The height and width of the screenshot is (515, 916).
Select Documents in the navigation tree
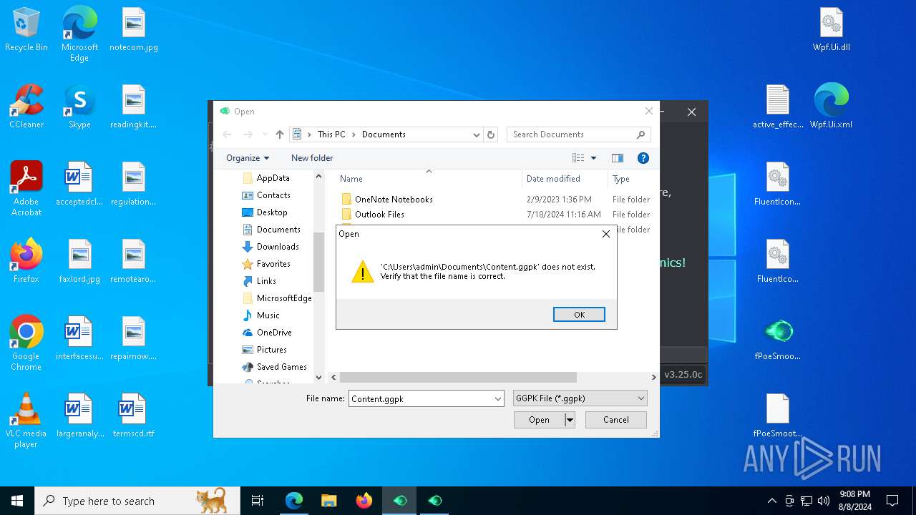278,230
